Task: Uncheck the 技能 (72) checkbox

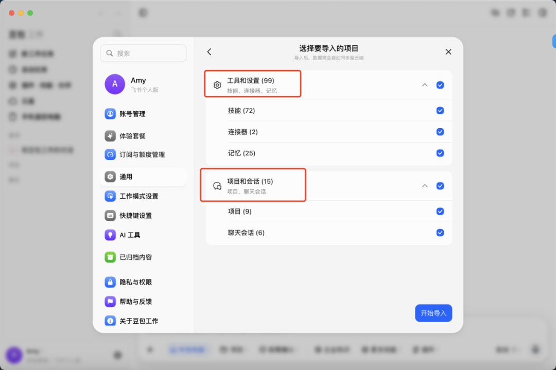Action: point(440,111)
